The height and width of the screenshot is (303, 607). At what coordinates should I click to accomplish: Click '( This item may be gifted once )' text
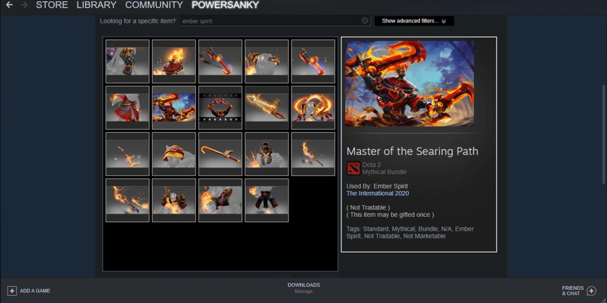pyautogui.click(x=390, y=215)
